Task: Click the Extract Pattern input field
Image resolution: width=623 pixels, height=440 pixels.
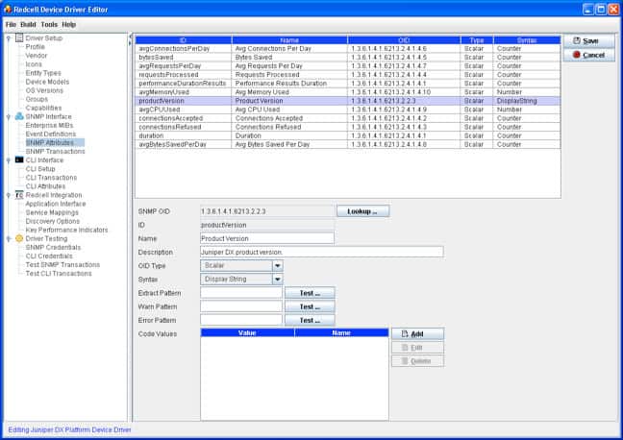Action: 241,293
